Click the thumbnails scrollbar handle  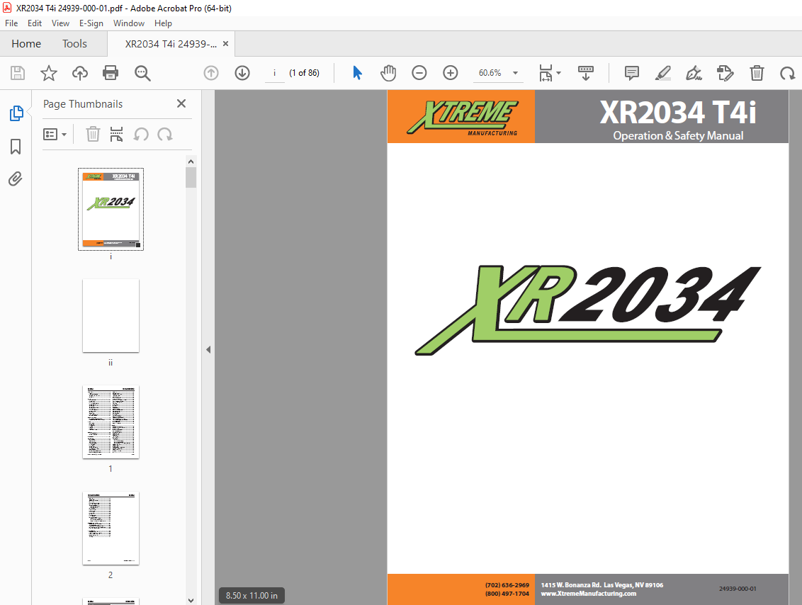[191, 177]
